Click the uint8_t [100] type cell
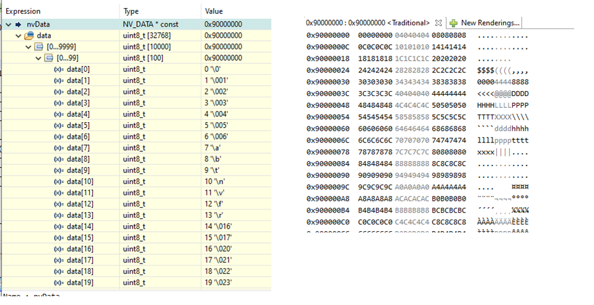This screenshot has height=305, width=594. 160,58
